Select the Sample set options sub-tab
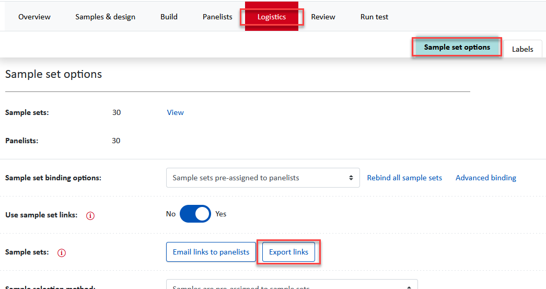This screenshot has height=289, width=546. [457, 48]
